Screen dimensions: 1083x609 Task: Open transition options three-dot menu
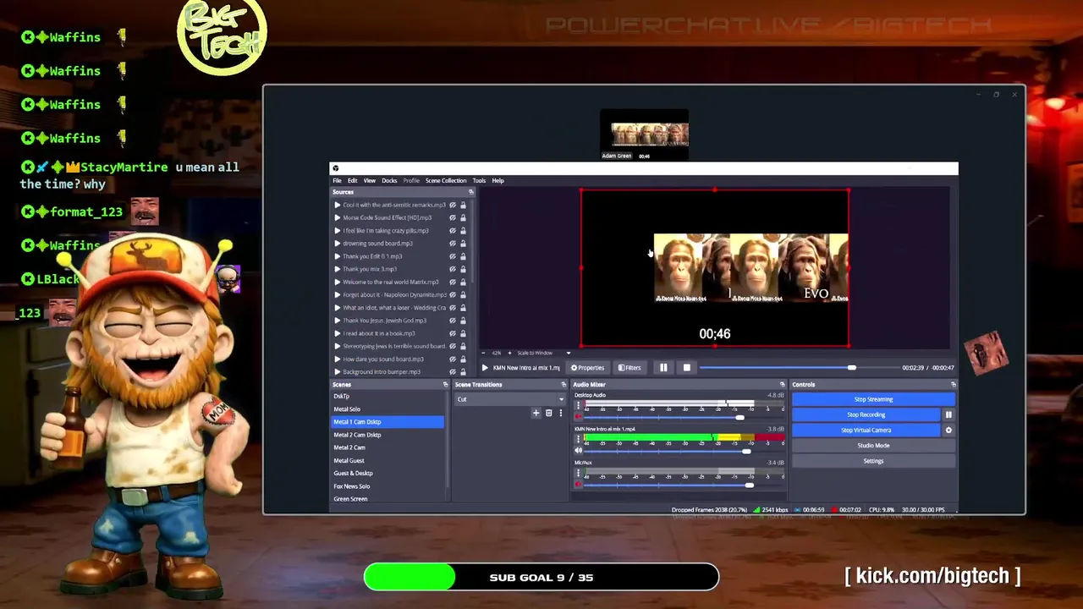560,413
